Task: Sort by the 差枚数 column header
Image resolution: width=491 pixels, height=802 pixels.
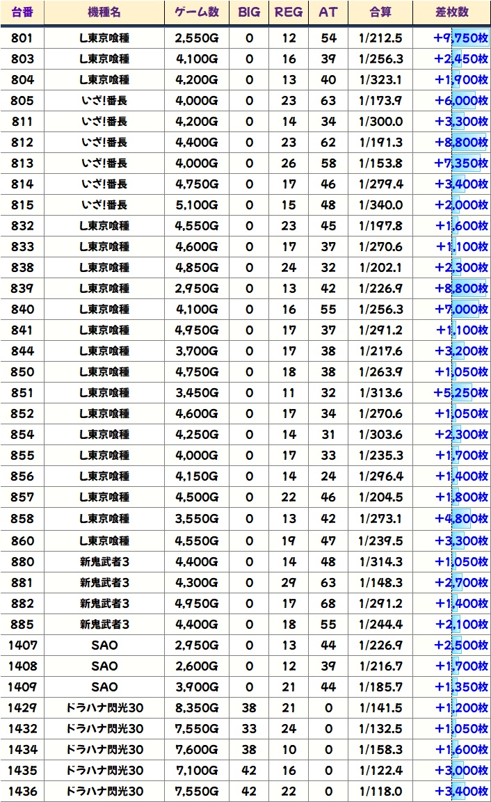Action: pos(451,13)
